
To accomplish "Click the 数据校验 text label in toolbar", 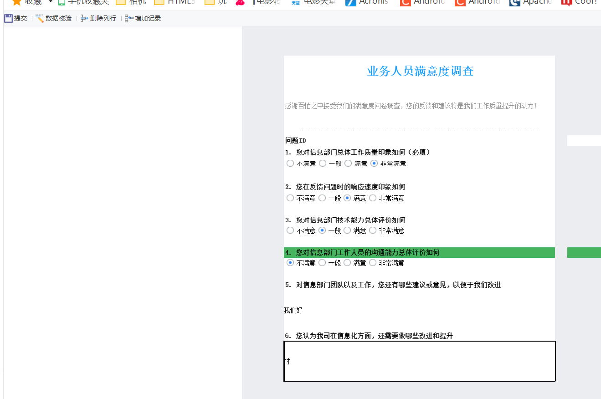I will point(58,19).
